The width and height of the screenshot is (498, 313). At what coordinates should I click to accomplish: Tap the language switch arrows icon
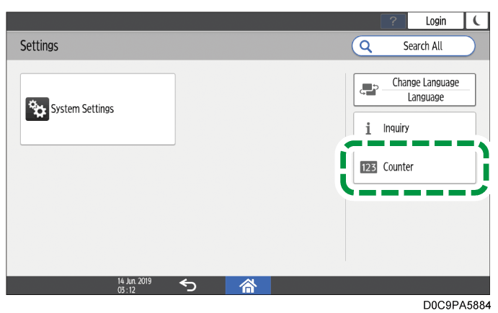369,89
